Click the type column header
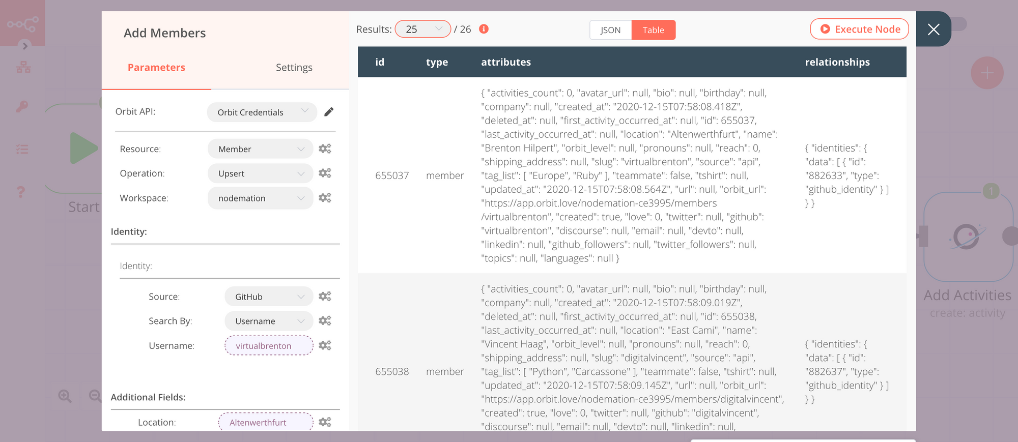Screen dimensions: 1018x442 437,62
